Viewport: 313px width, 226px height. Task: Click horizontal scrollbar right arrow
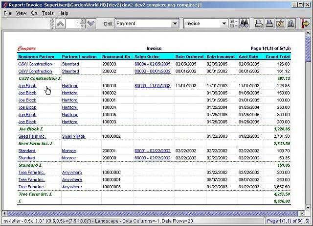[x=302, y=213]
